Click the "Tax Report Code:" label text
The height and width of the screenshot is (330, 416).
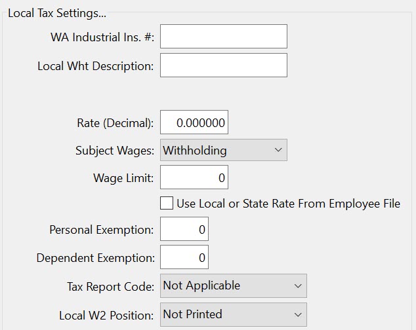tap(110, 287)
